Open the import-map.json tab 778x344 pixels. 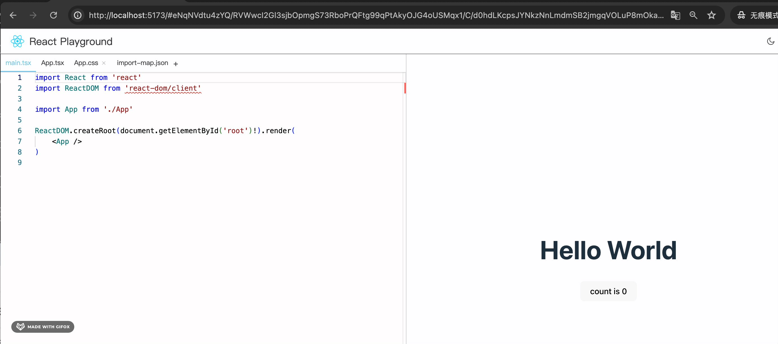click(142, 63)
